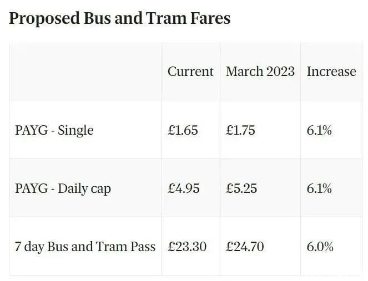Screen dimensions: 368x281
Task: Select the £23.30 current pass price cell
Action: point(187,247)
